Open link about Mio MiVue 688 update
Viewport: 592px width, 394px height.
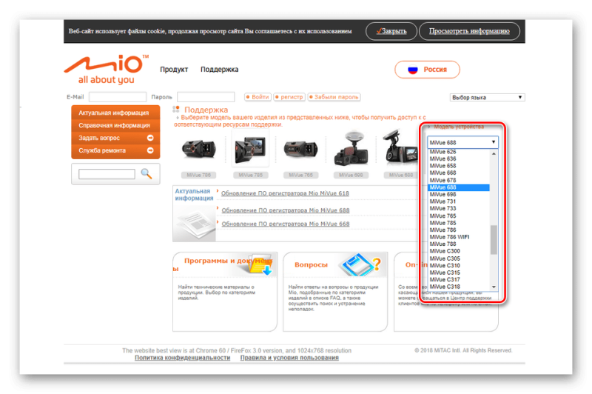pos(286,210)
